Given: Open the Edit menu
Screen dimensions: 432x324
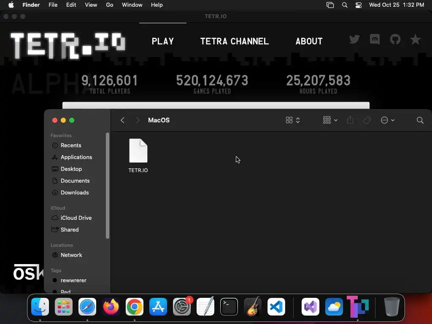Looking at the screenshot, I should click(71, 5).
